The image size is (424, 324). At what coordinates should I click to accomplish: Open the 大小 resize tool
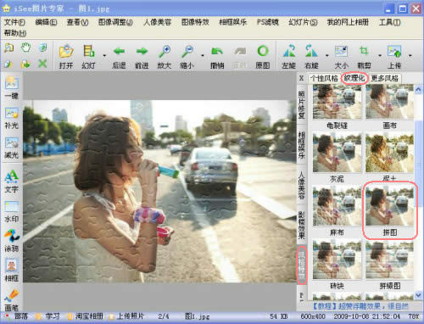(x=341, y=56)
